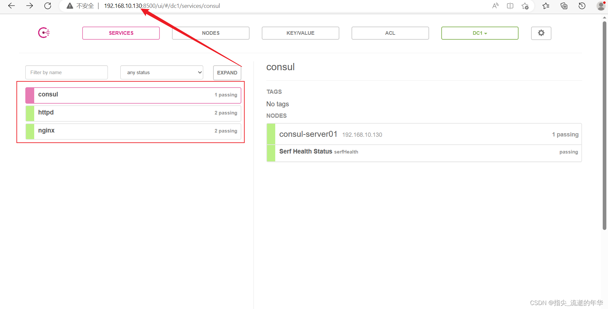Click the Consul logo icon

pos(44,33)
